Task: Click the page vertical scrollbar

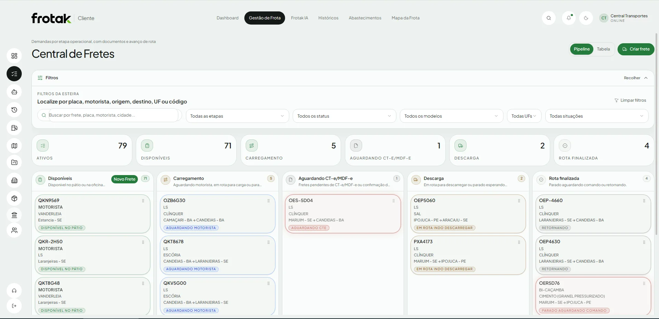Action: coord(657,134)
